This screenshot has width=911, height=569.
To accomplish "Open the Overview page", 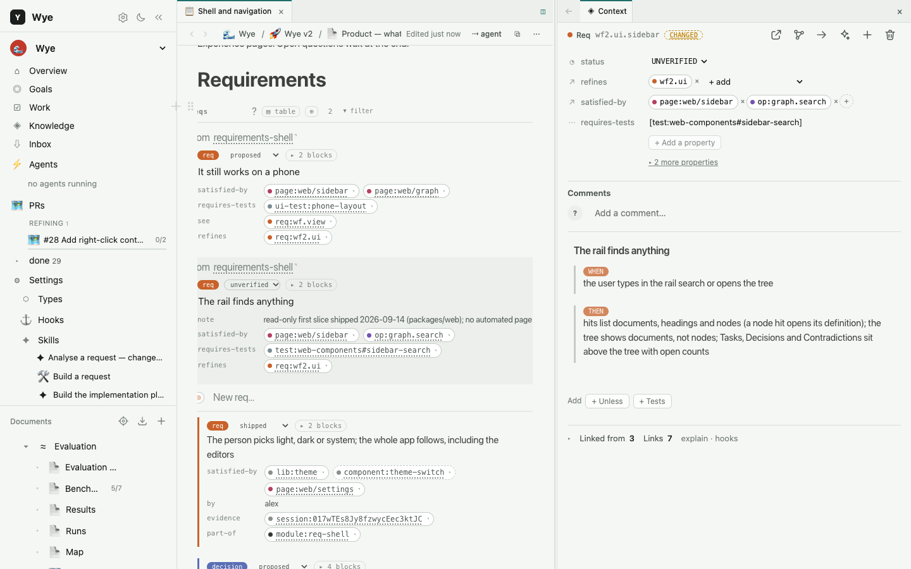I will [x=48, y=71].
